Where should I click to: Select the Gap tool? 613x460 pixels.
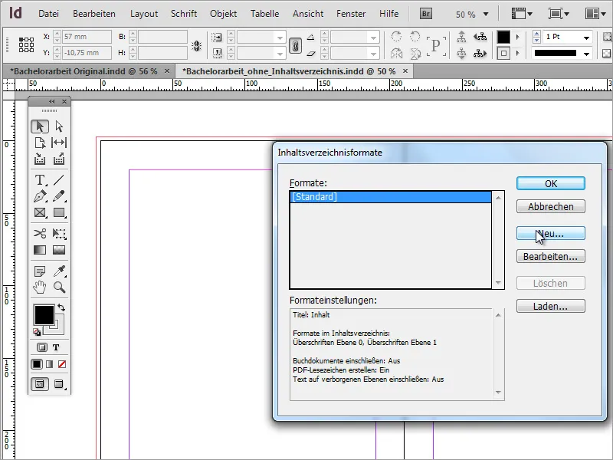[x=59, y=143]
